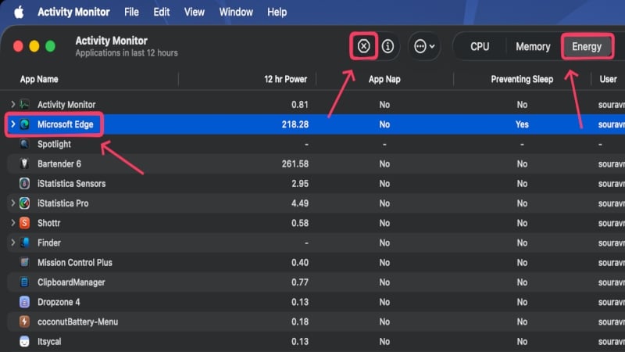This screenshot has width=625, height=352.
Task: Open the Window menu
Action: (x=236, y=12)
